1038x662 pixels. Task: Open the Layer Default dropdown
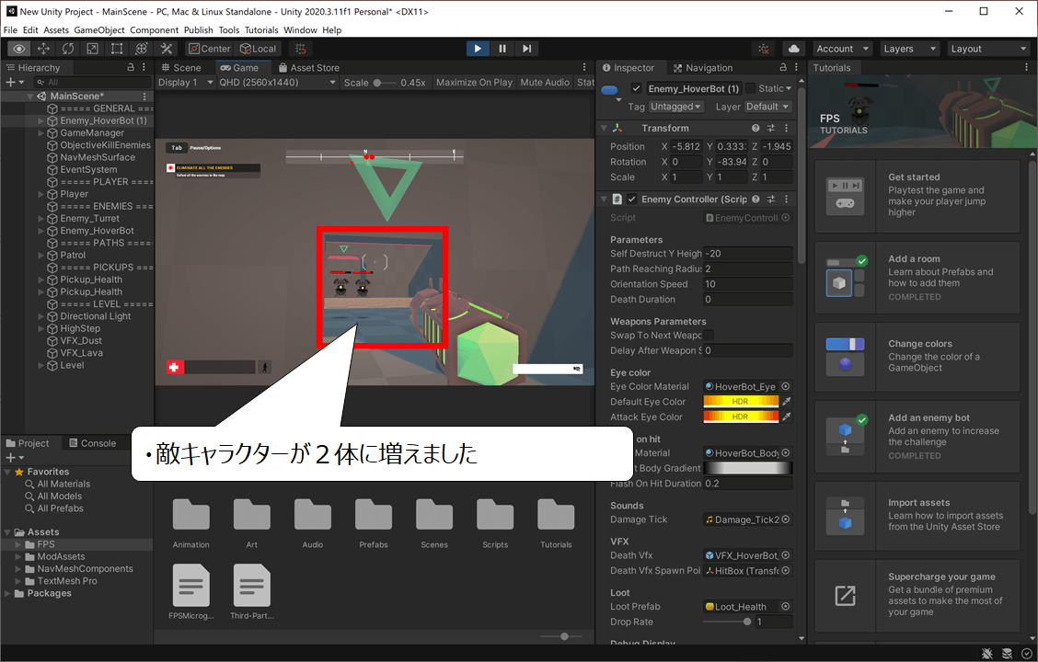767,107
